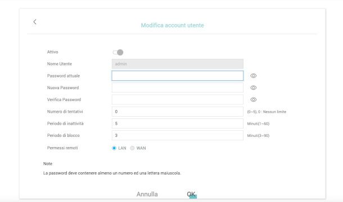Click the Verifica Password label
Viewport: 343px width, 202px height.
pyautogui.click(x=64, y=99)
